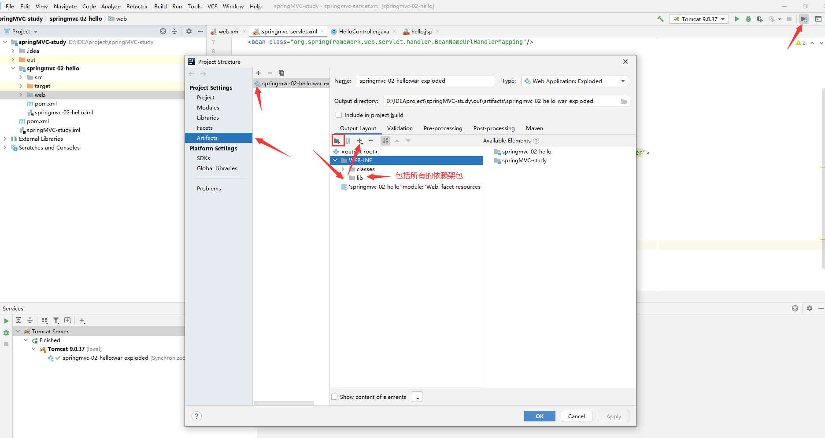Image resolution: width=825 pixels, height=438 pixels.
Task: Collapse all in Project panel toolbar
Action: point(174,31)
